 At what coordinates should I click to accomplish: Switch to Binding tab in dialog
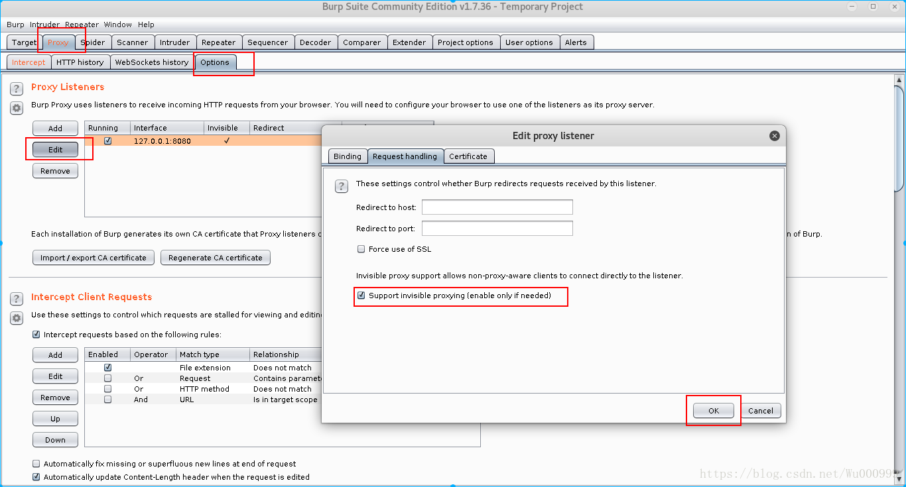pos(348,156)
